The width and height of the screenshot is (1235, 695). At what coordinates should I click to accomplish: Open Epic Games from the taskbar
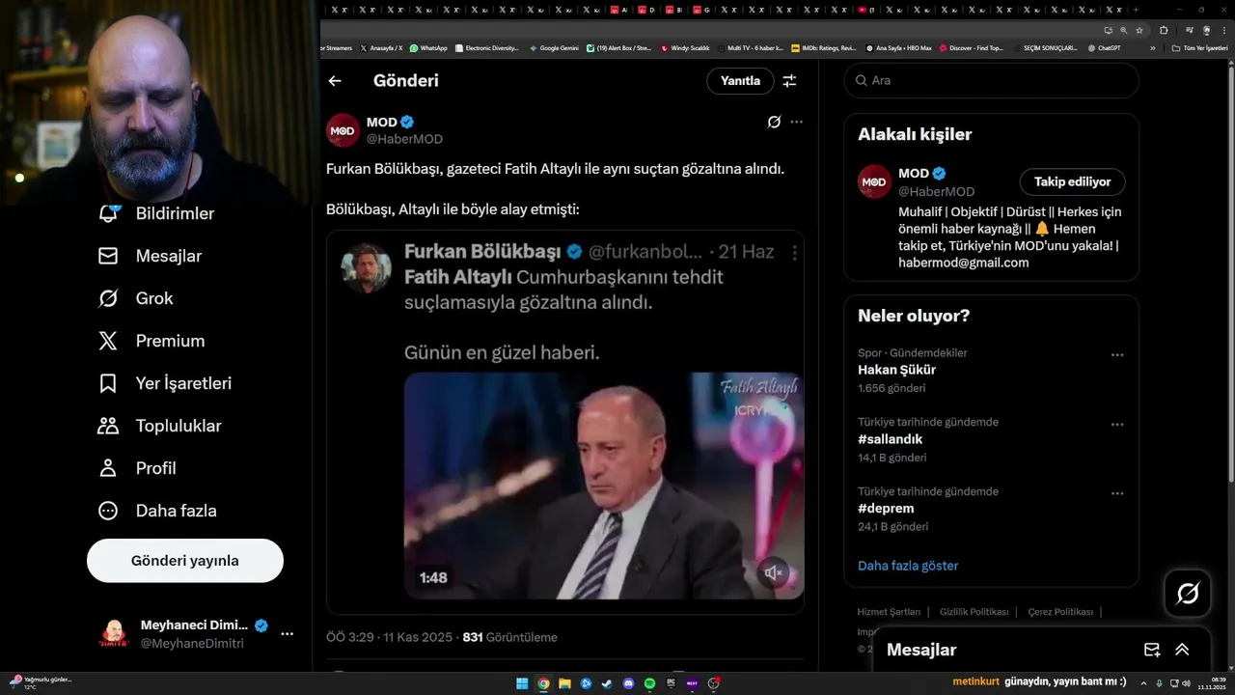coord(671,683)
